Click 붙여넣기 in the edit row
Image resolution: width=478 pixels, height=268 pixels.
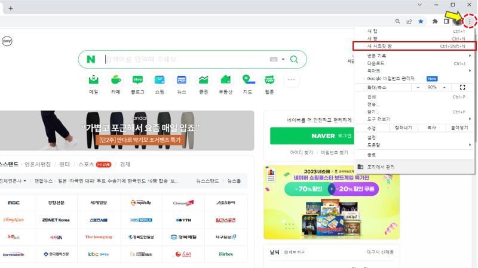click(459, 128)
